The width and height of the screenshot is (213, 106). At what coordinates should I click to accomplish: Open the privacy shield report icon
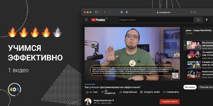(x=127, y=12)
